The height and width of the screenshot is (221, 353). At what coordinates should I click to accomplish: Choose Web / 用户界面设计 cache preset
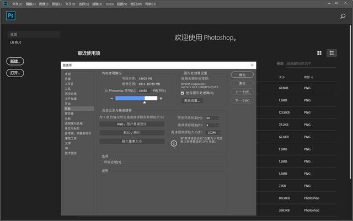click(x=132, y=124)
